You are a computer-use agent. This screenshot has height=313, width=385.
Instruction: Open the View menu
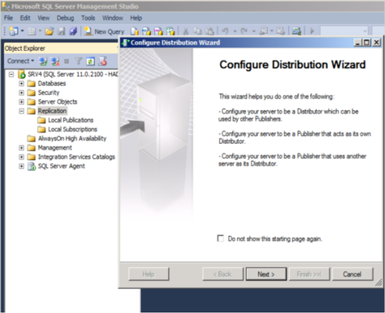[44, 18]
